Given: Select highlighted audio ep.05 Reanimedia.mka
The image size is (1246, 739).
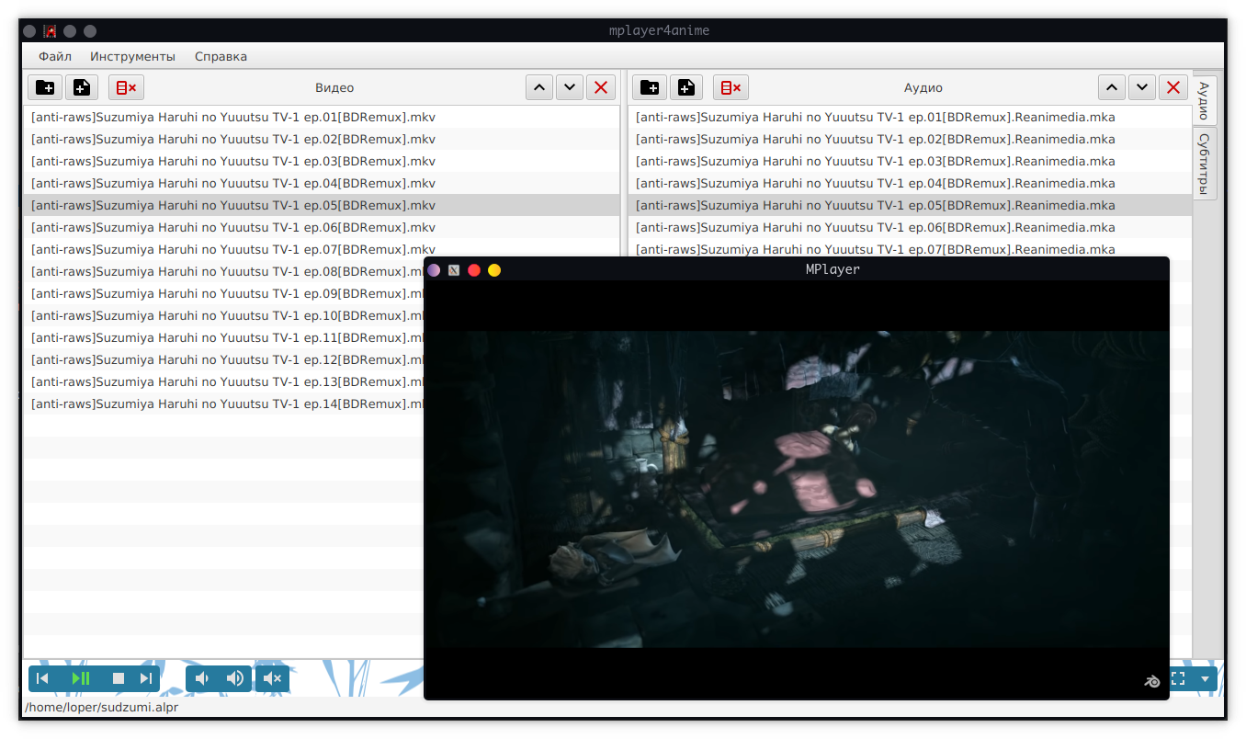Looking at the screenshot, I should (910, 205).
